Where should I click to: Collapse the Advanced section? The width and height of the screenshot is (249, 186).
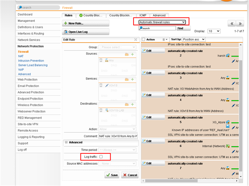[66, 142]
